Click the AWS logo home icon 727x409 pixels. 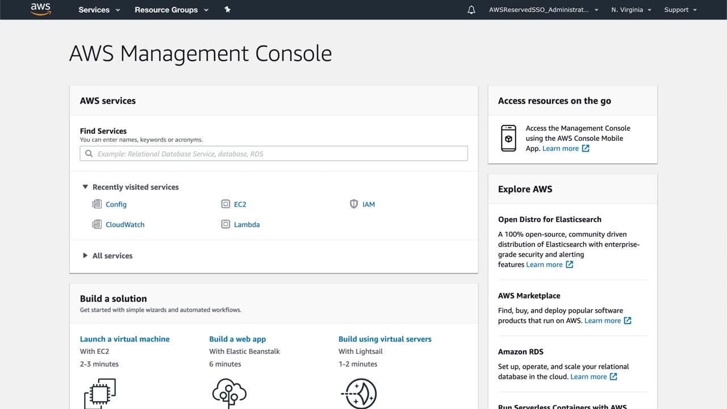point(40,9)
